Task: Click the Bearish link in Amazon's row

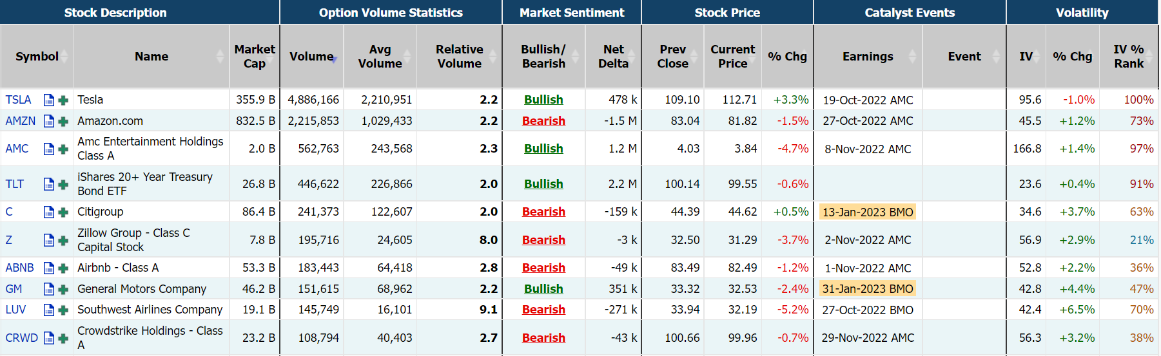Action: [x=543, y=121]
